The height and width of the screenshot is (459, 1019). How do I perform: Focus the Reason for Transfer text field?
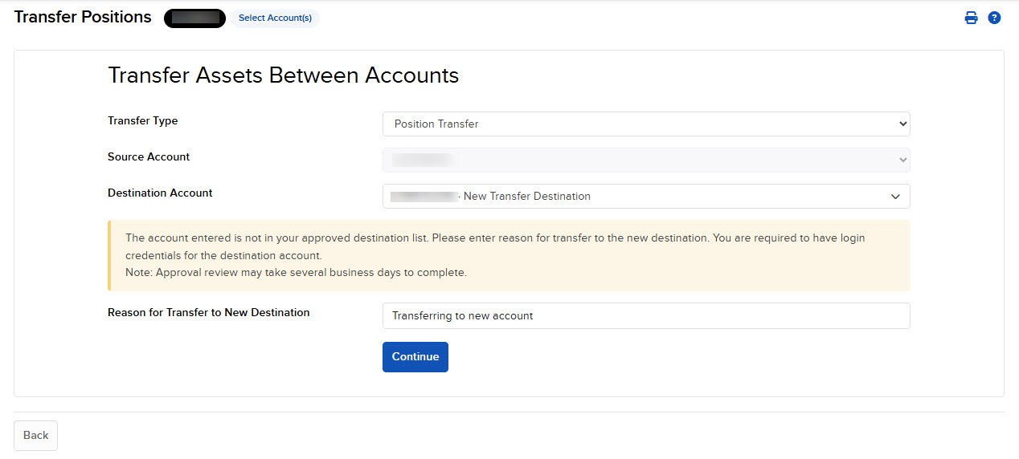(645, 316)
